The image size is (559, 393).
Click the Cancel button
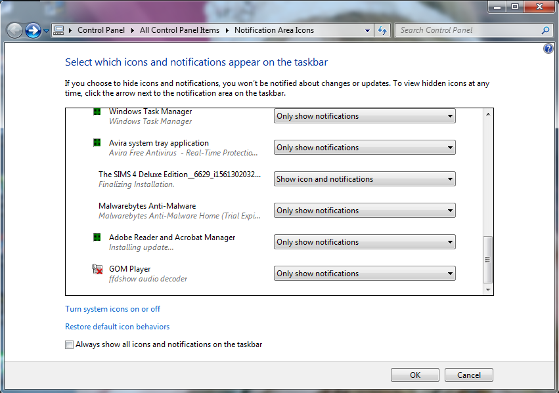coord(469,375)
